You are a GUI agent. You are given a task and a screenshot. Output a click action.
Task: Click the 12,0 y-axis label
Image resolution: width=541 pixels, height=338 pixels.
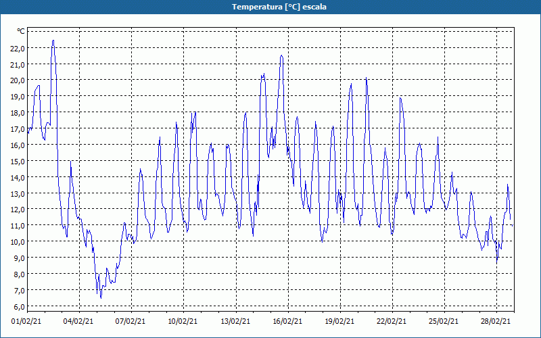18,210
